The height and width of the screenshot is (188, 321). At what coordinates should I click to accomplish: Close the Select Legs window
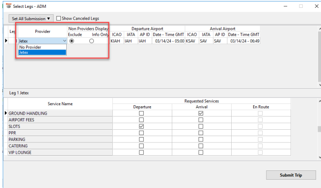317,6
